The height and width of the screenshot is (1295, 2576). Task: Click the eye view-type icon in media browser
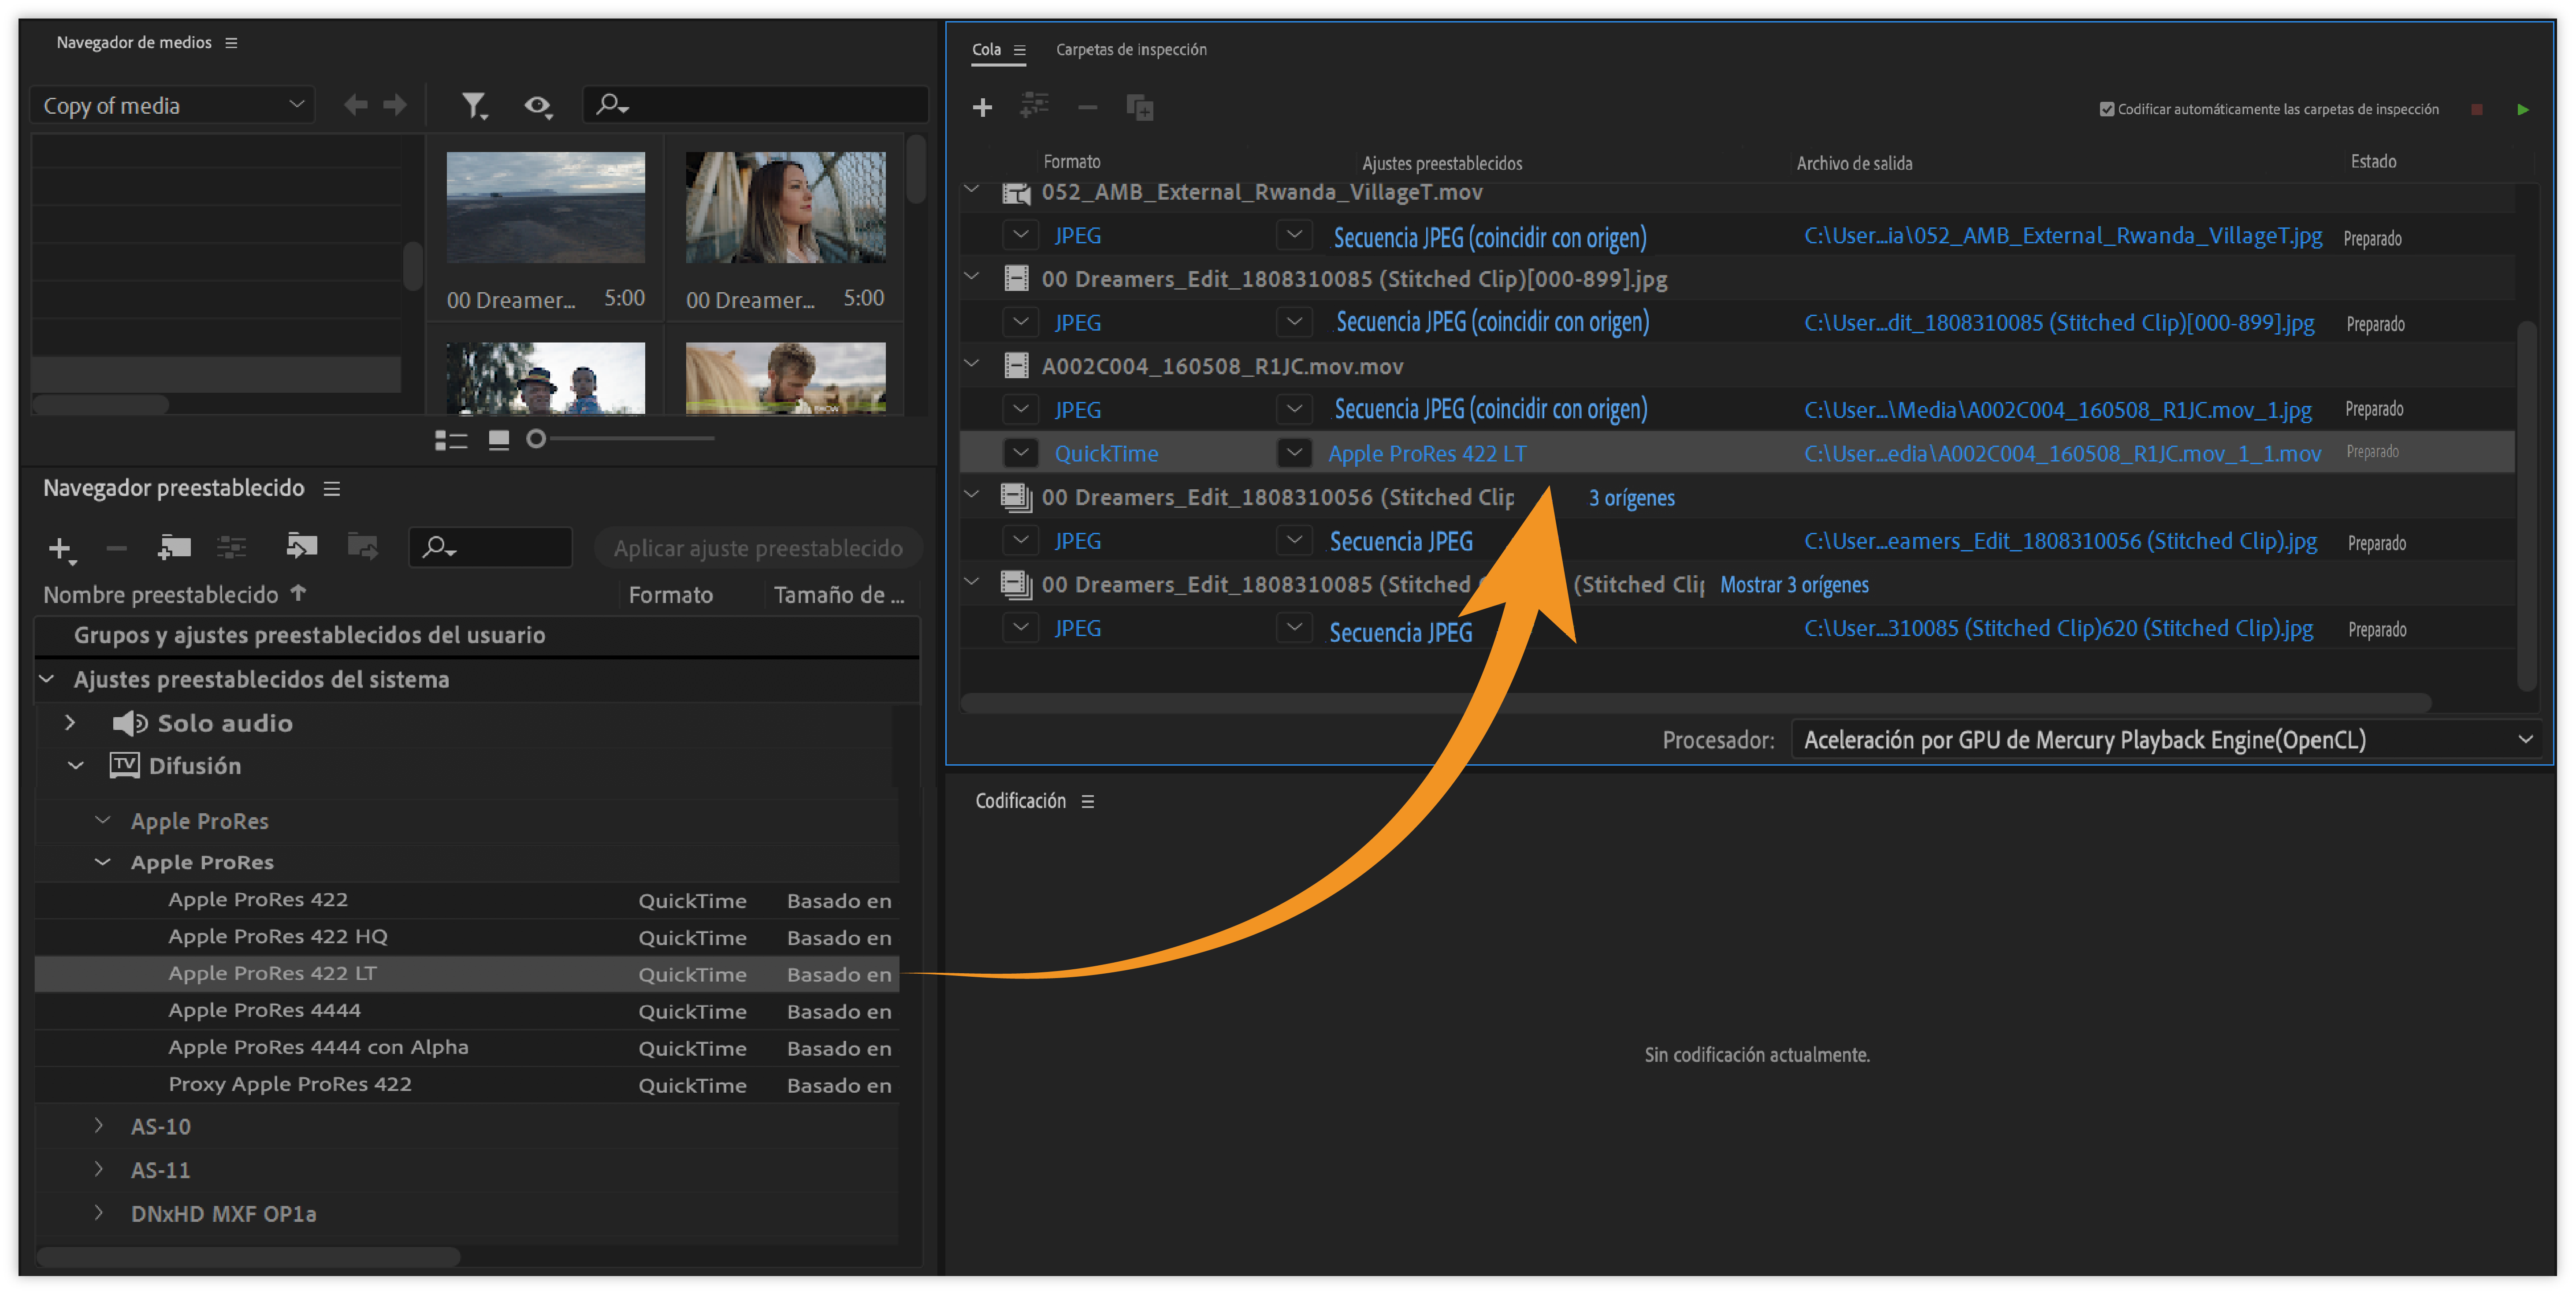pos(538,104)
